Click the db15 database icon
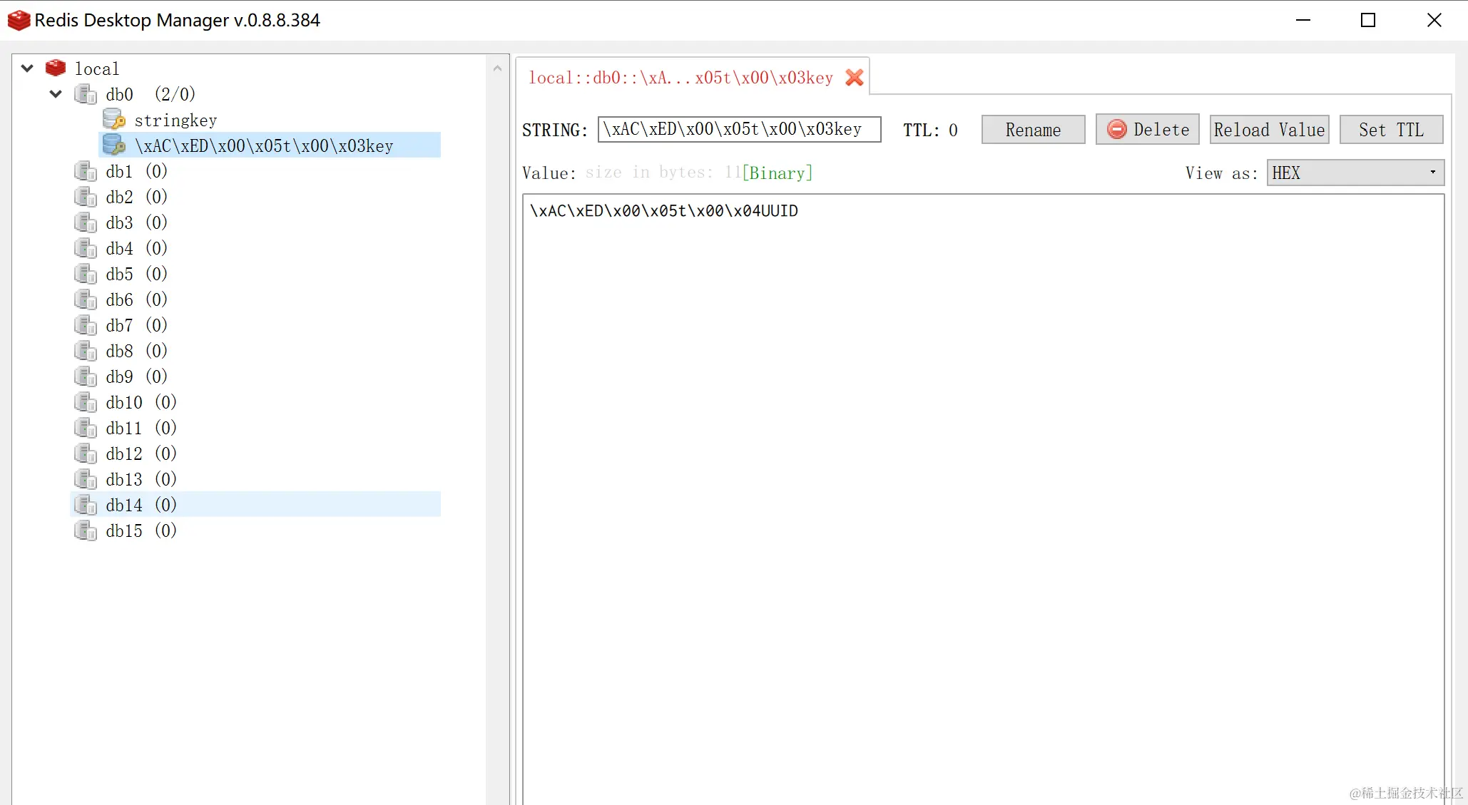This screenshot has height=805, width=1468. 86,531
